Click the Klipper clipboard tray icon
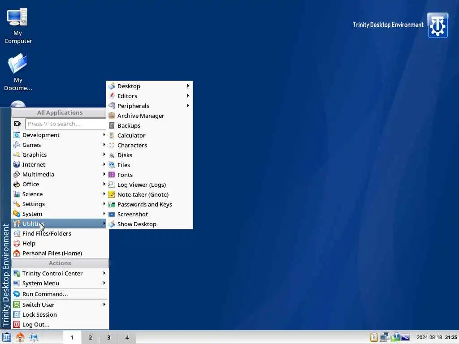The image size is (459, 344). (374, 337)
